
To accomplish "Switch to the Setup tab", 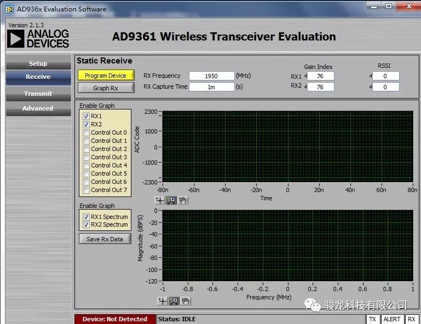I will [38, 63].
